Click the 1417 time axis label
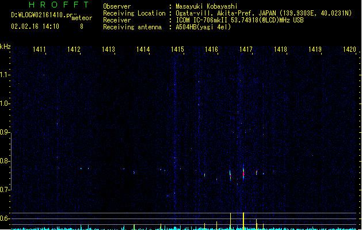 (x=246, y=49)
